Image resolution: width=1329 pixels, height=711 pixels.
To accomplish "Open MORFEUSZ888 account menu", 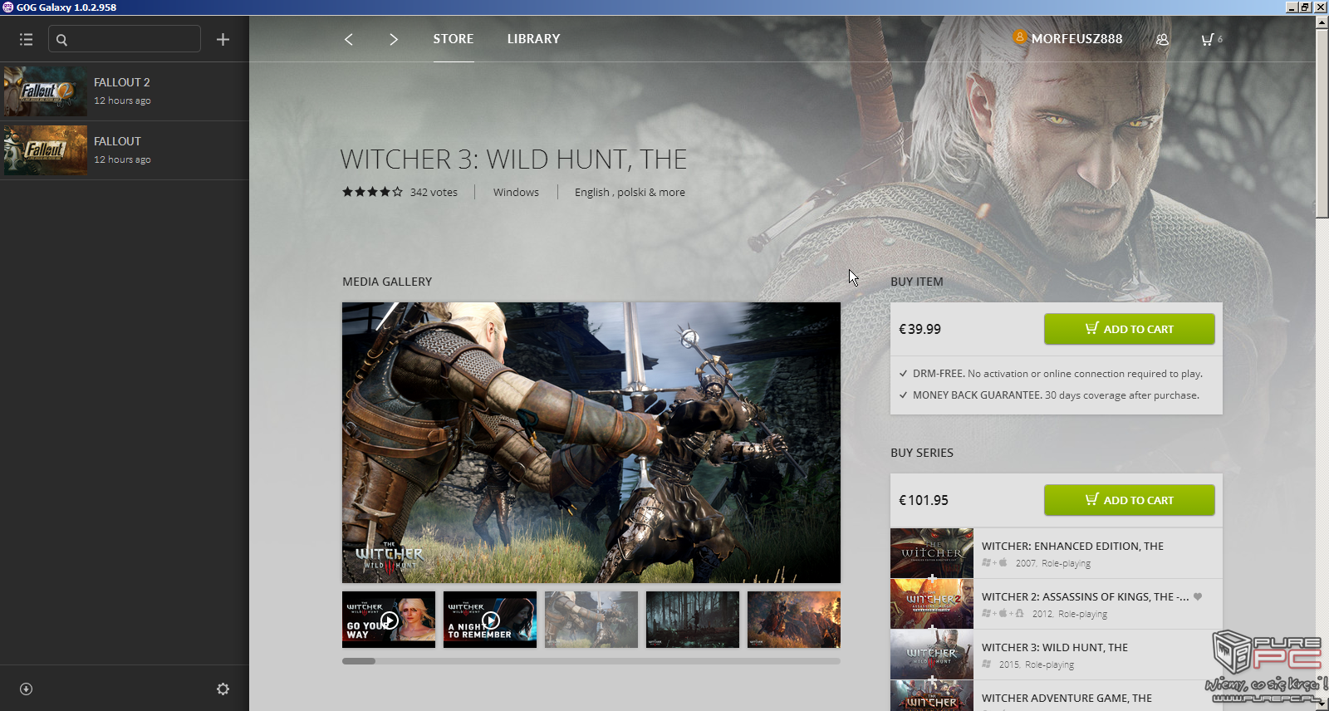I will point(1076,39).
